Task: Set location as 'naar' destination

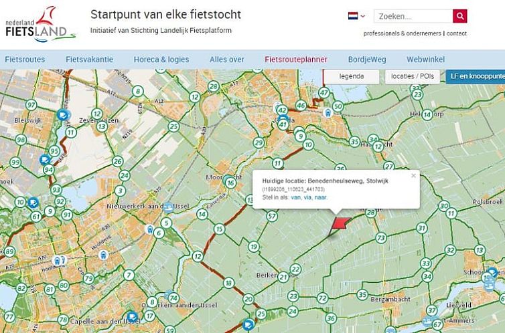Action: pos(320,197)
